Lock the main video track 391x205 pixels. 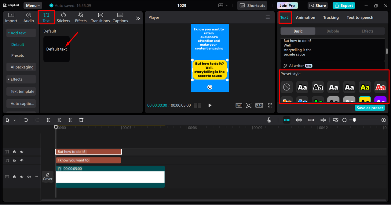click(14, 177)
